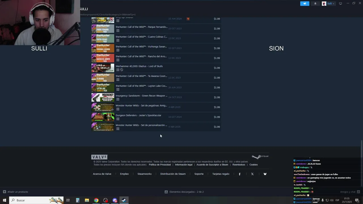
Task: Open the Sulli account dropdown
Action: coord(331,3)
